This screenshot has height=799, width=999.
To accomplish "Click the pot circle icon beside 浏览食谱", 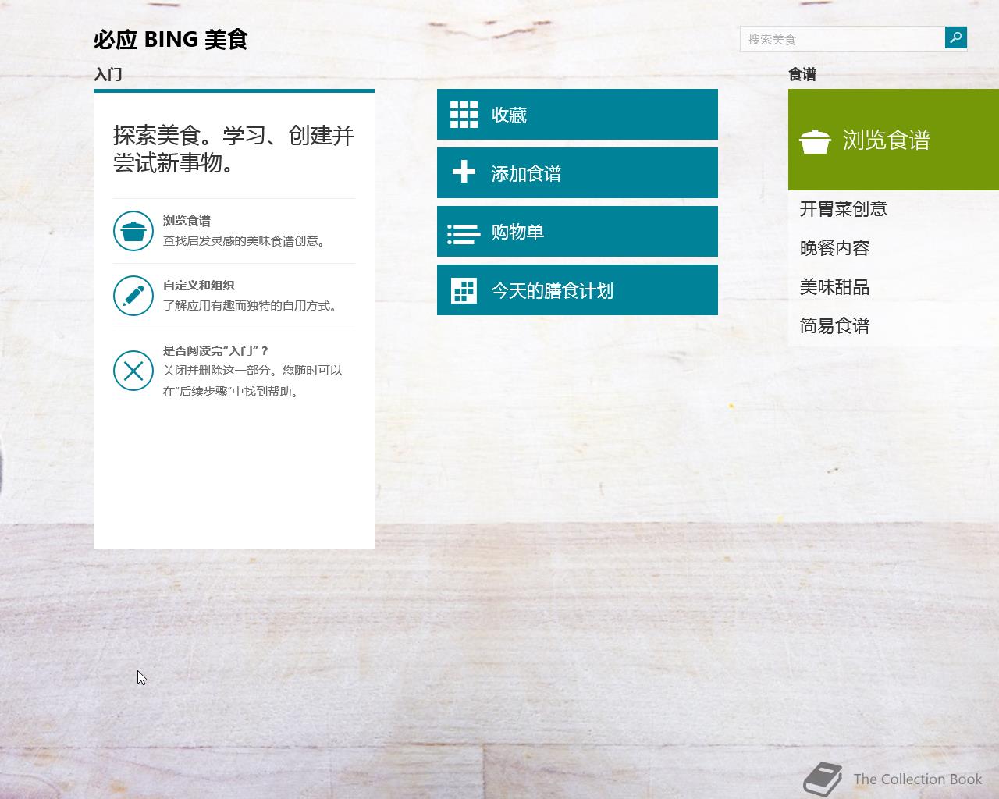I will pyautogui.click(x=133, y=231).
